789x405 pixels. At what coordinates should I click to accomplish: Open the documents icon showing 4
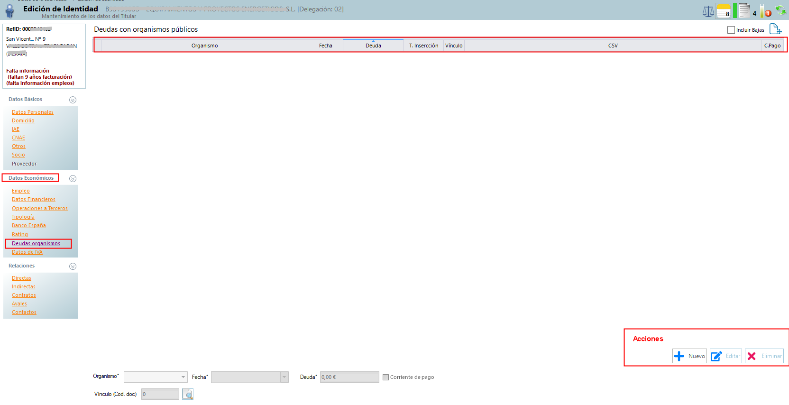[x=745, y=10]
